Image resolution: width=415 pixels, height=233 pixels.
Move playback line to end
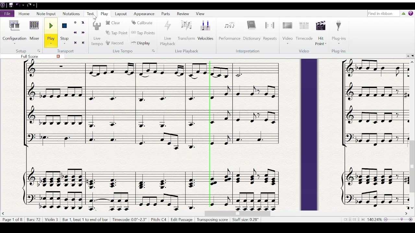tap(83, 43)
